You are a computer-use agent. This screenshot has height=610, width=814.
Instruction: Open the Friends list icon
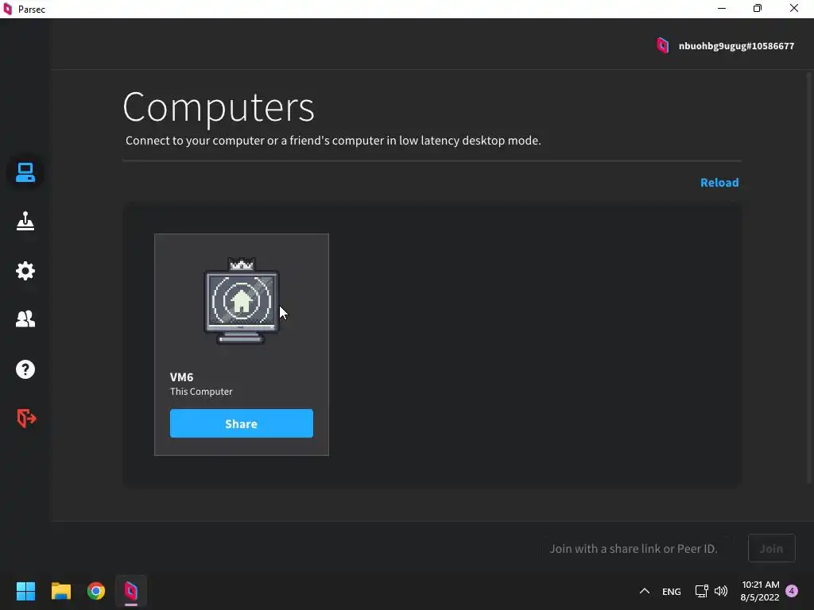(x=25, y=319)
